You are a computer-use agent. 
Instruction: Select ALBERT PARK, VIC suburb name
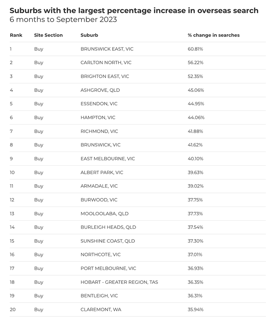[x=102, y=172]
